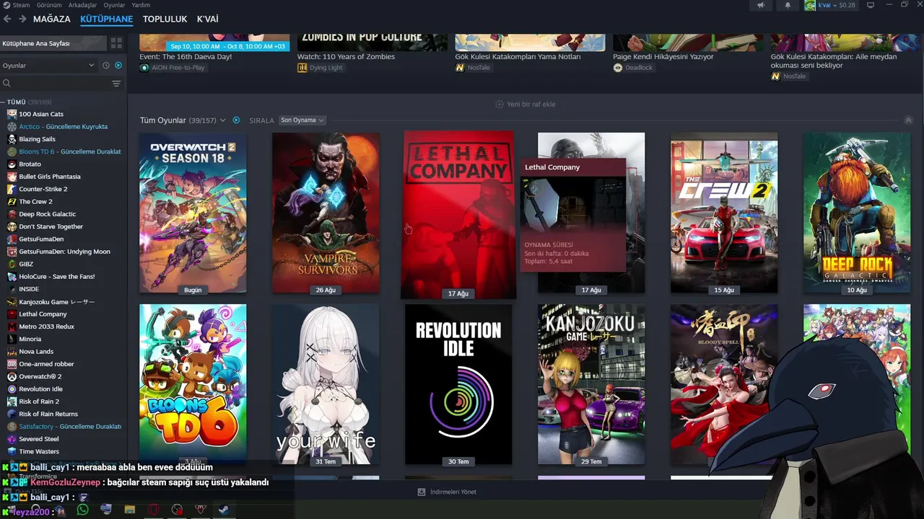Click Kütüphane Ana Sayfası button
This screenshot has width=924, height=519.
tap(53, 44)
